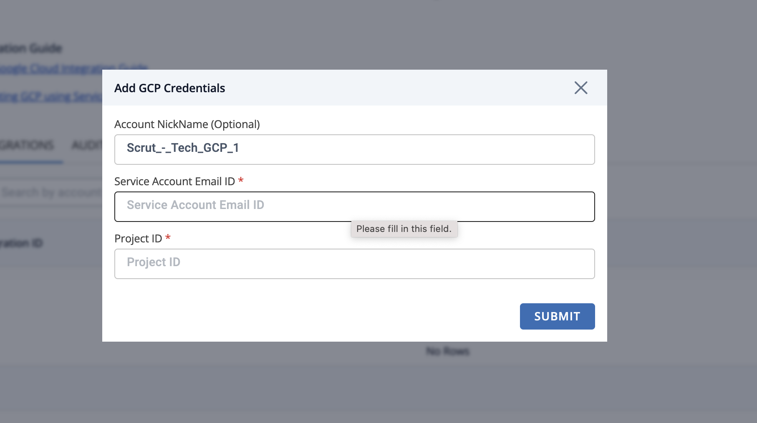The image size is (757, 423).
Task: Click the 'Please fill in this field.' tooltip
Action: [x=404, y=229]
